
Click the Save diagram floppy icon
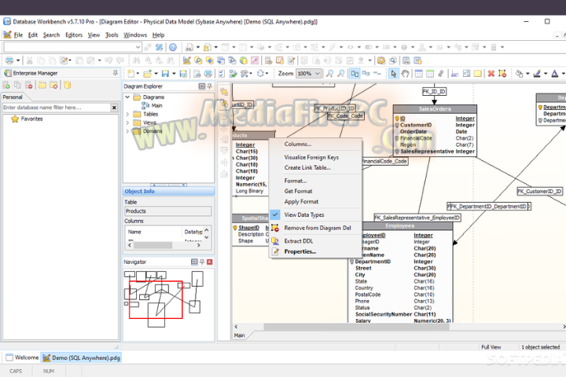tap(165, 74)
